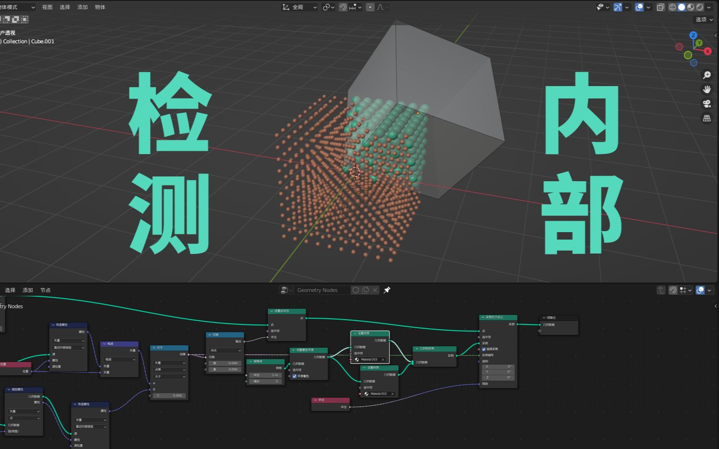
Task: Click the rotation X field showing 0°
Action: 499,367
